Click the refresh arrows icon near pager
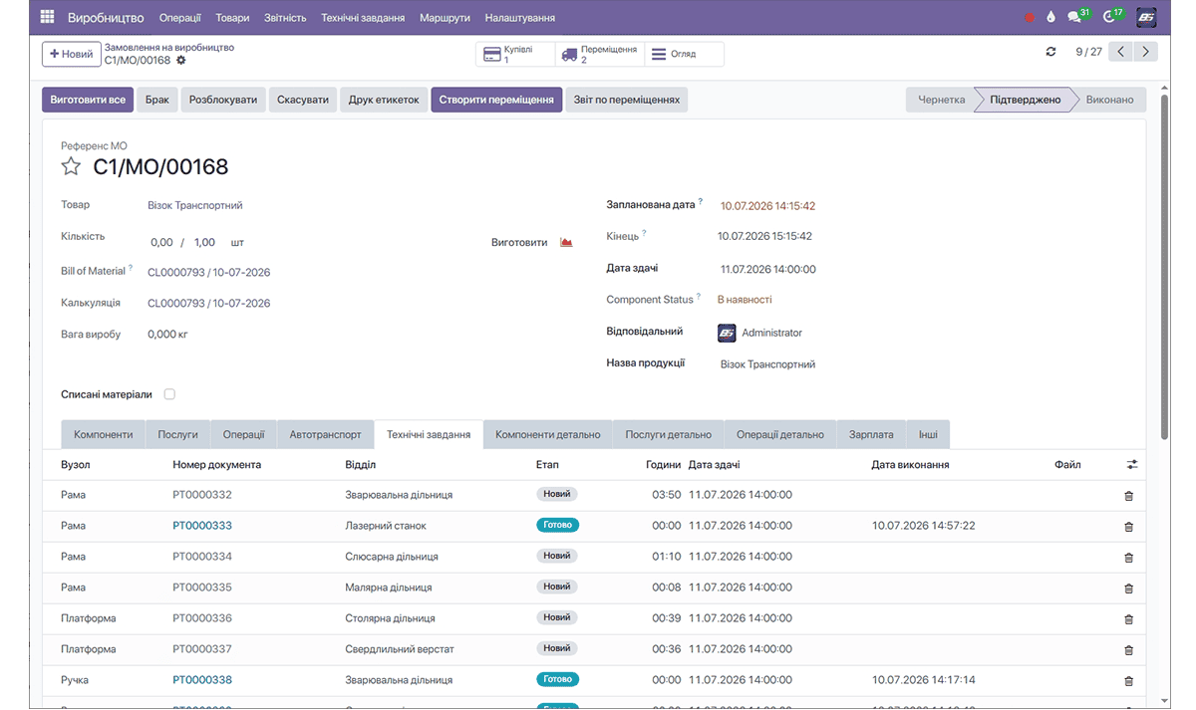The width and height of the screenshot is (1196, 710). click(1050, 52)
